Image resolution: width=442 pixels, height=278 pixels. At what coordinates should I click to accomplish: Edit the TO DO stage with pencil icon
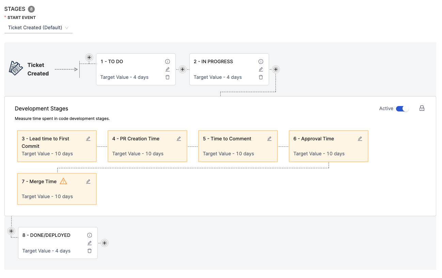click(x=168, y=69)
